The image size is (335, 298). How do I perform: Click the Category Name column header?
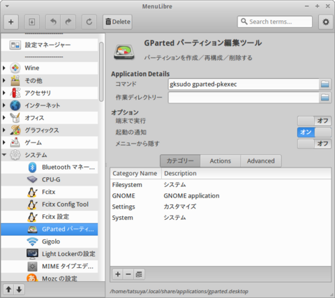[x=136, y=173]
